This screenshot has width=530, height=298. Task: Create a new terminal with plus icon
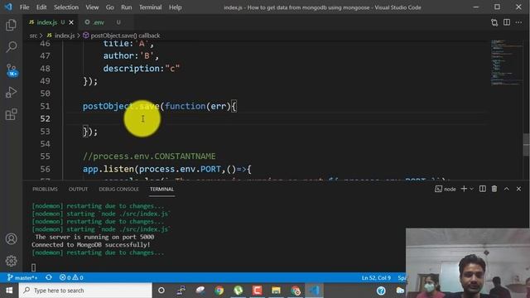pos(464,189)
